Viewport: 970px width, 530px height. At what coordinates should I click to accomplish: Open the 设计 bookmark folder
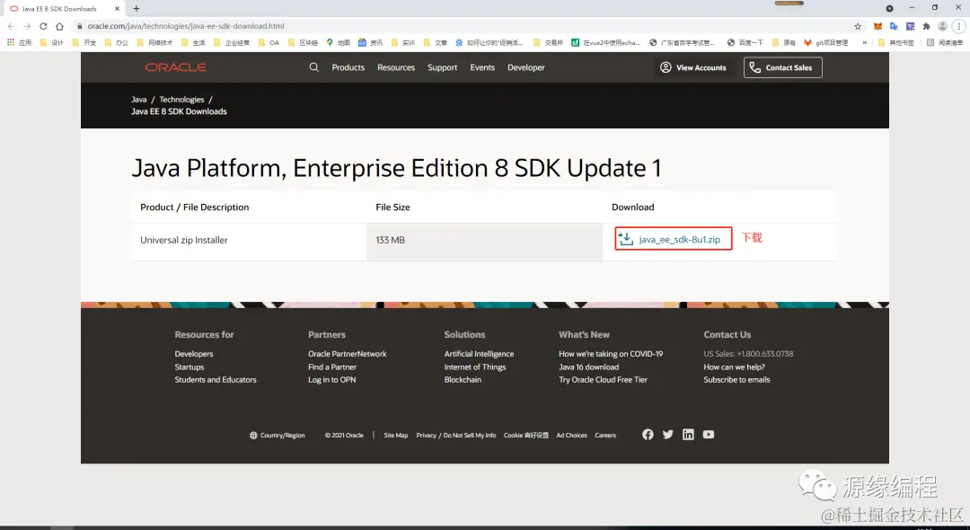coord(51,43)
